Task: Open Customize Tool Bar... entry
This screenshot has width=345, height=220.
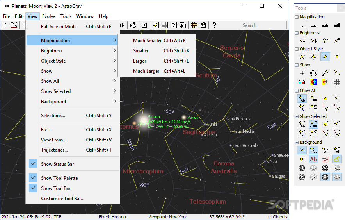Action: pyautogui.click(x=73, y=199)
